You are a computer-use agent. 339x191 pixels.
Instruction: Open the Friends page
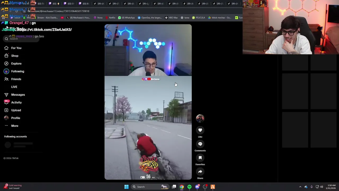click(x=13, y=79)
